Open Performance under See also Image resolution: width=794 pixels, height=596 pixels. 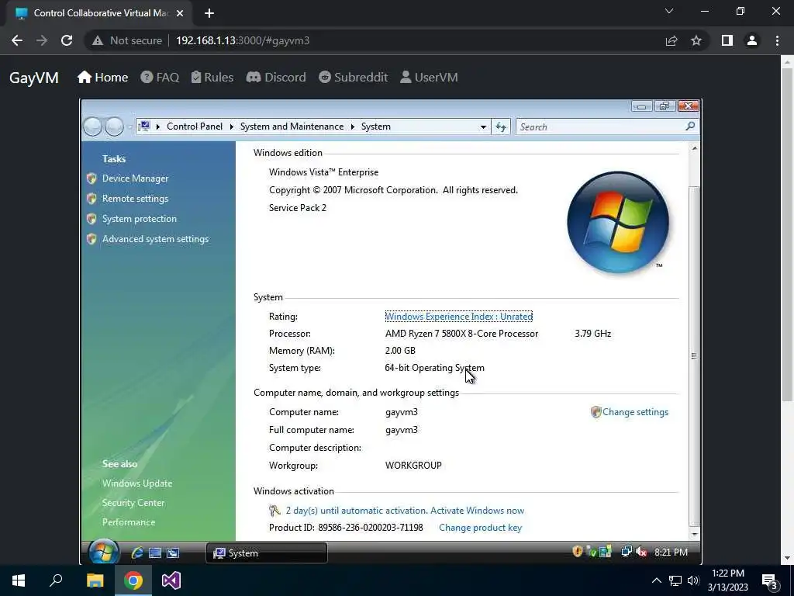point(129,522)
